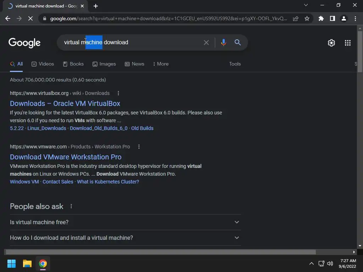Open the tab search dropdown arrow
This screenshot has width=363, height=272.
coord(306,5)
